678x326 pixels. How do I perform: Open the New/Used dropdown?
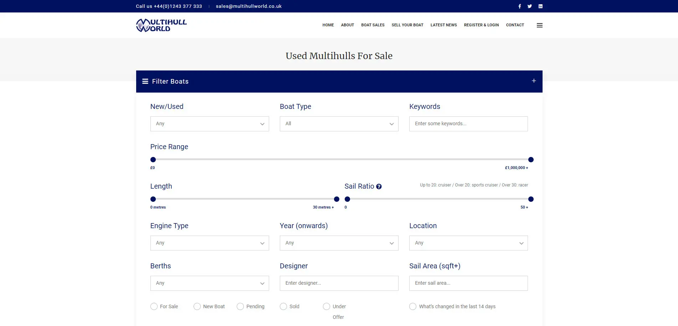[210, 124]
